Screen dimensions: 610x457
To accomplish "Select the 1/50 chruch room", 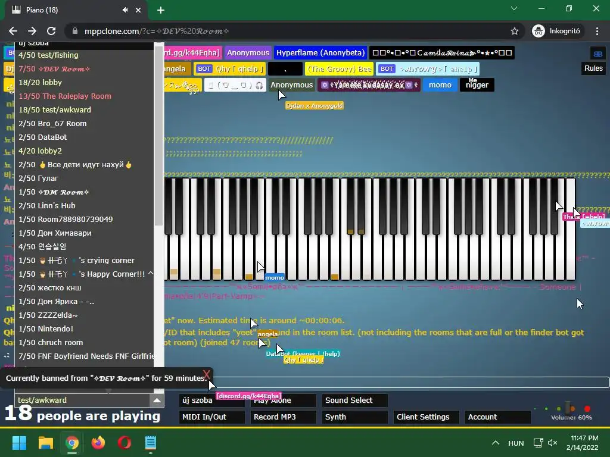I will click(85, 342).
